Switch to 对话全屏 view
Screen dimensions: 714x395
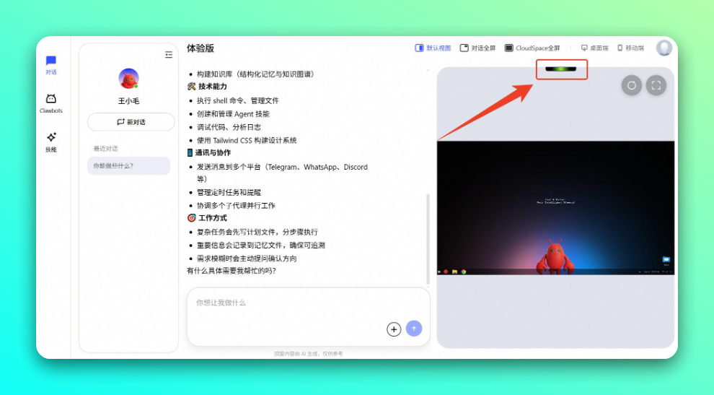(x=477, y=48)
